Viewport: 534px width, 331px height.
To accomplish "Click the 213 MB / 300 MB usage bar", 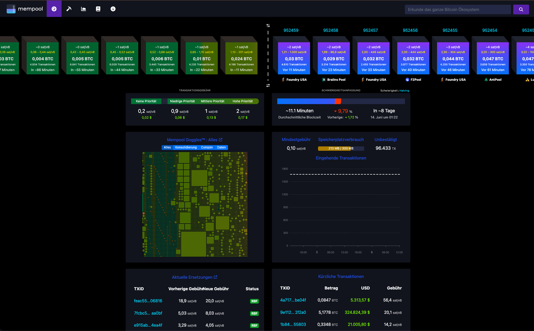I will click(341, 148).
